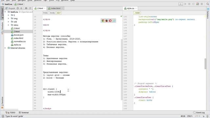Click the style.css vertical scrollbar thumb
This screenshot has width=210, height=118.
[205, 64]
